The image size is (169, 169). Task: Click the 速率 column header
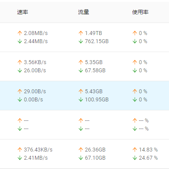23,12
